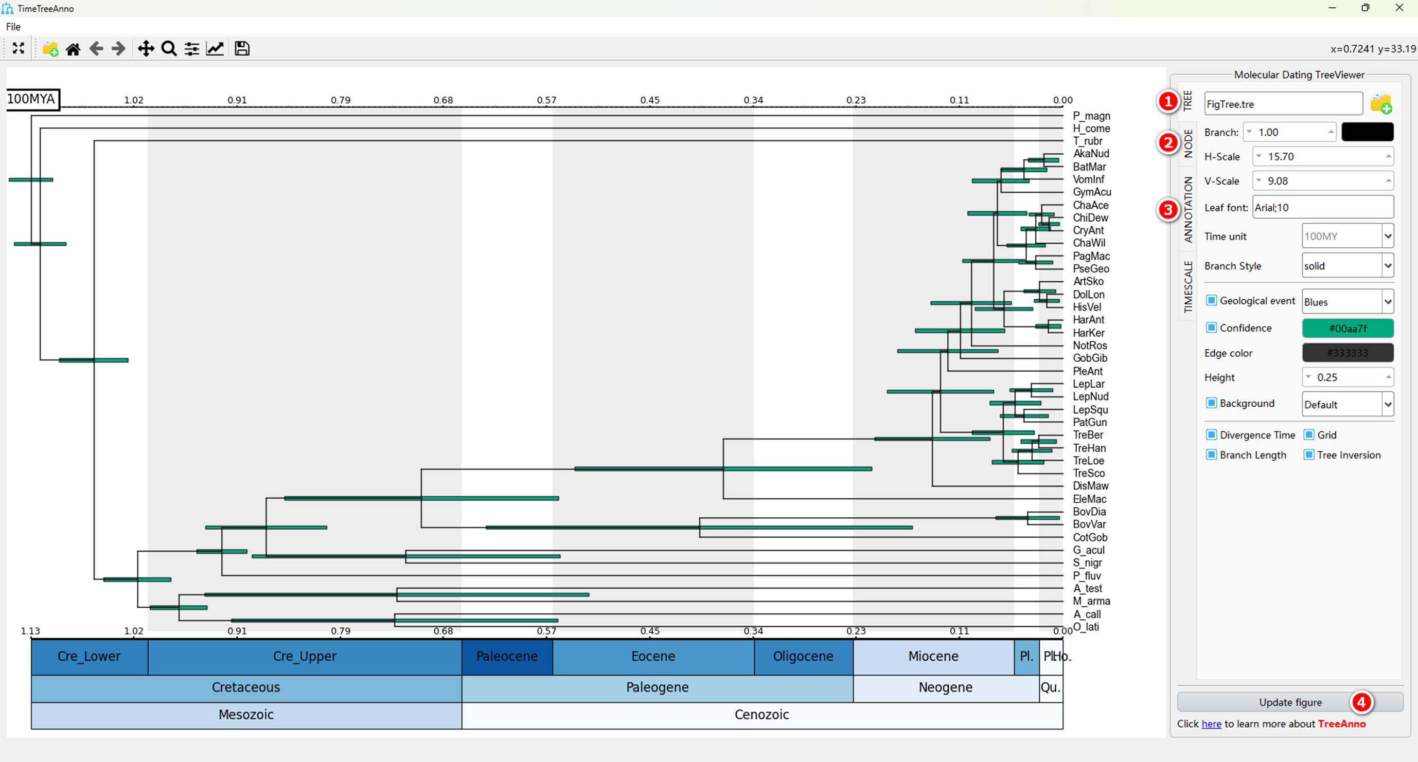This screenshot has height=762, width=1418.
Task: Switch to the TIMESCALE tab
Action: [1188, 286]
